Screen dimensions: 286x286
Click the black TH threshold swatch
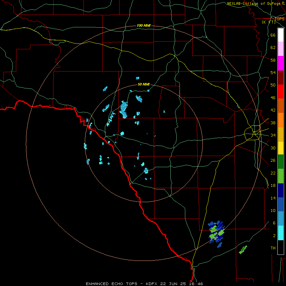(x=281, y=247)
